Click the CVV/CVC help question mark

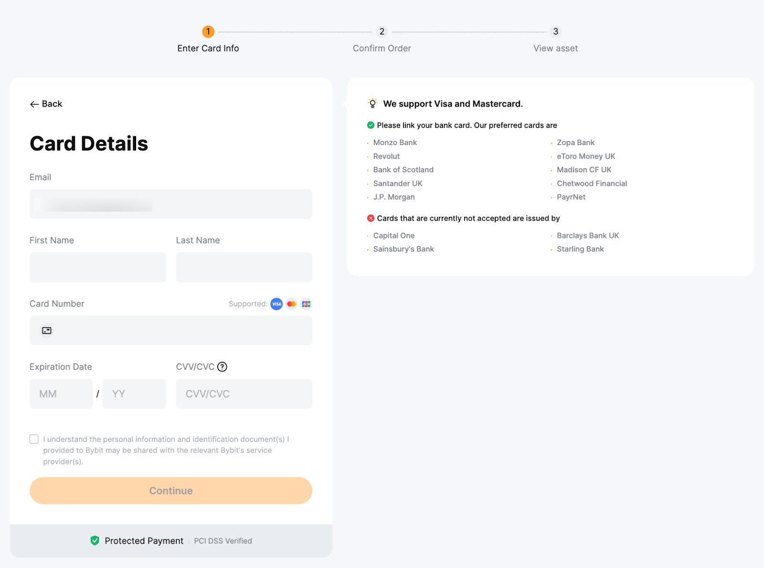point(222,367)
